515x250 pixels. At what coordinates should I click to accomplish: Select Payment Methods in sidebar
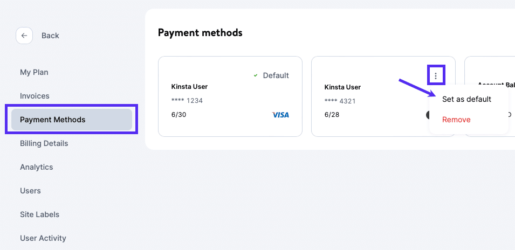(53, 120)
